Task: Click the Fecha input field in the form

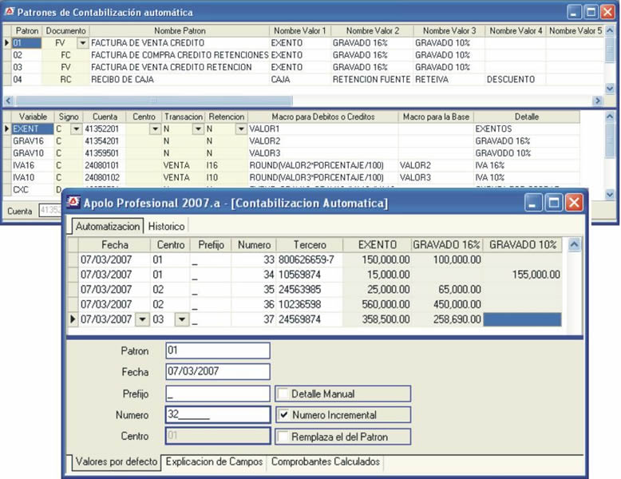Action: pyautogui.click(x=218, y=372)
